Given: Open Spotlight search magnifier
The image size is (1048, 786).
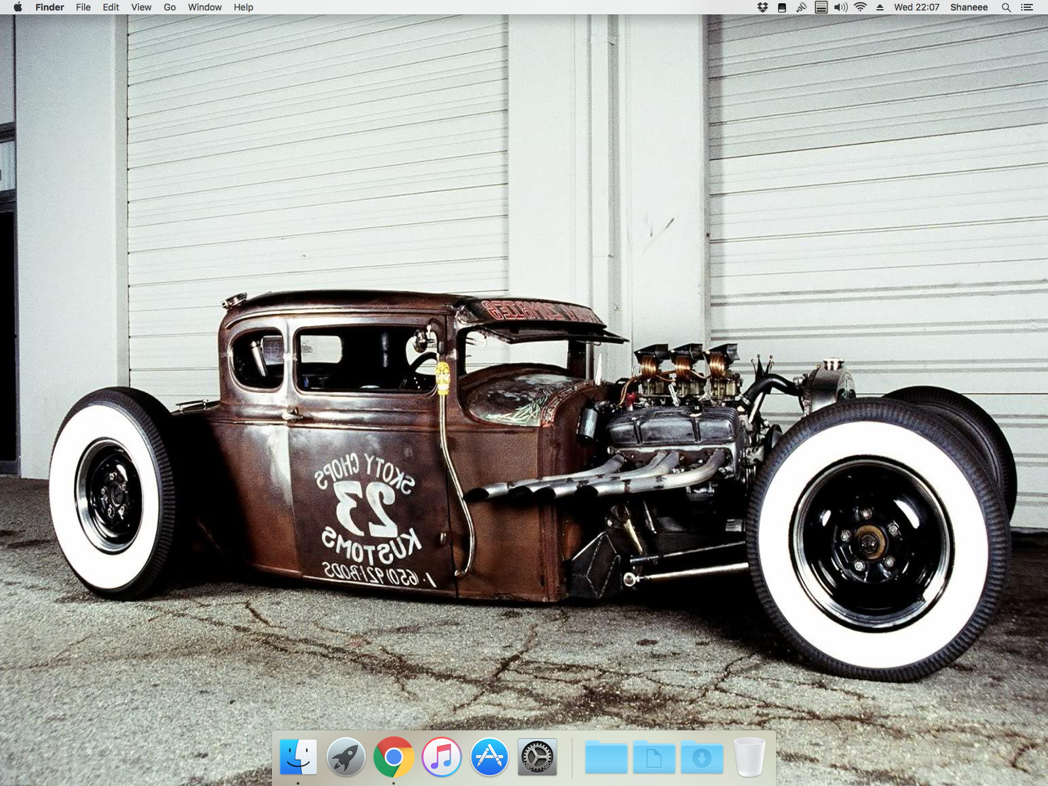Looking at the screenshot, I should tap(1006, 7).
